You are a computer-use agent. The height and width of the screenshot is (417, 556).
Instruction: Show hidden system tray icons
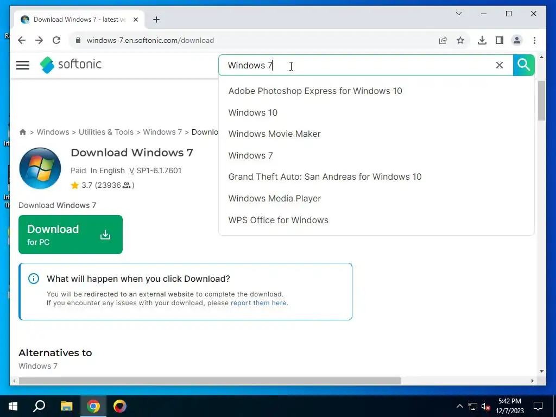coord(459,406)
